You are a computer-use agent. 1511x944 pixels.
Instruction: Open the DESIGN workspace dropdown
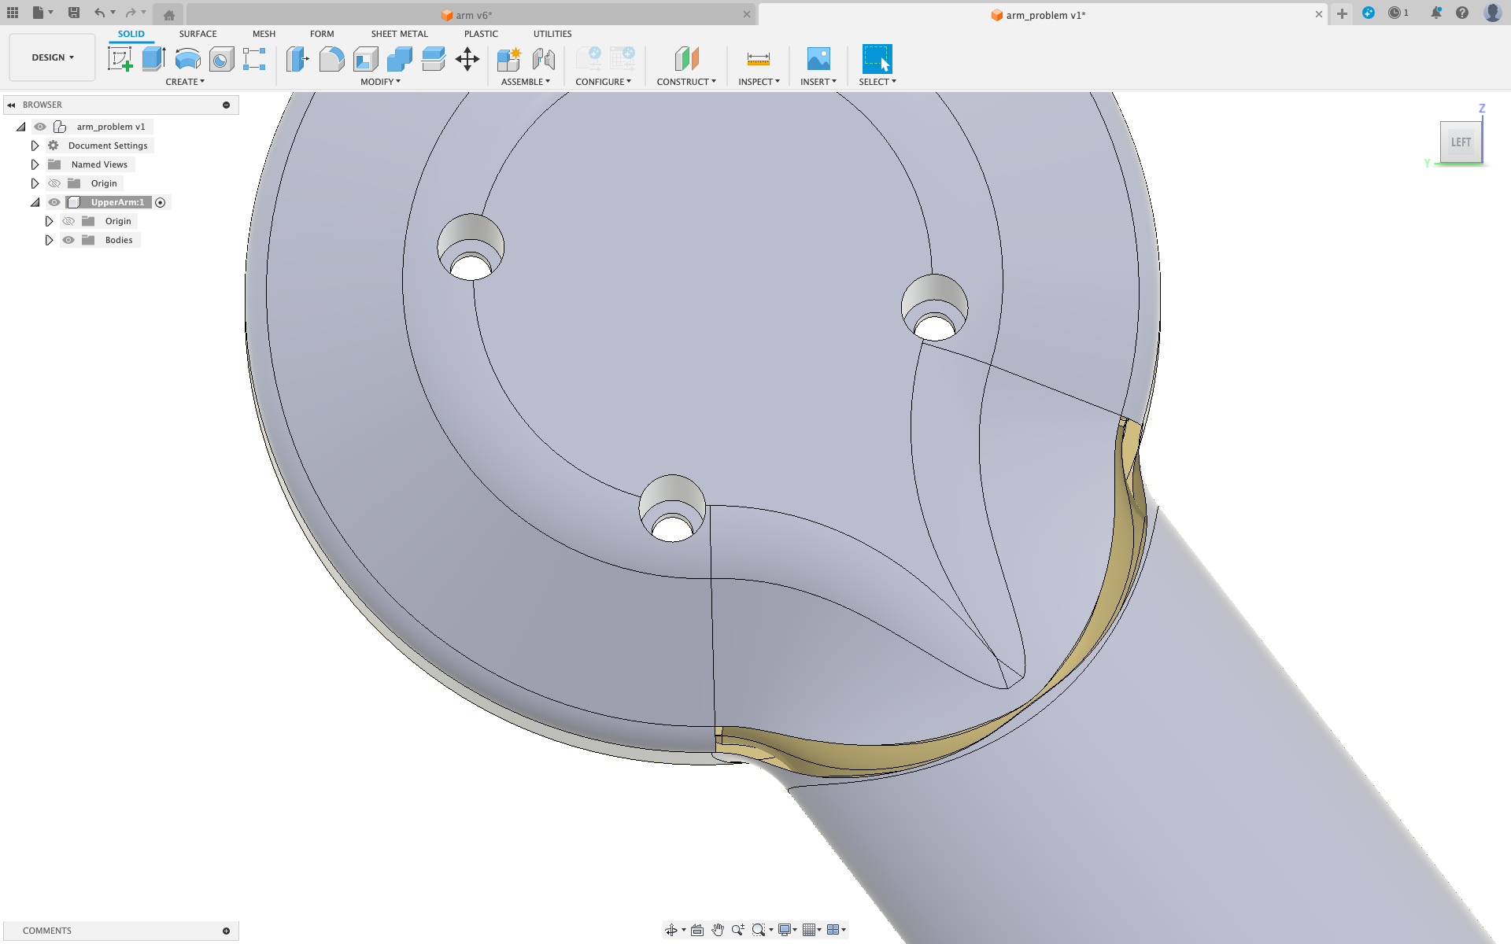pyautogui.click(x=53, y=57)
